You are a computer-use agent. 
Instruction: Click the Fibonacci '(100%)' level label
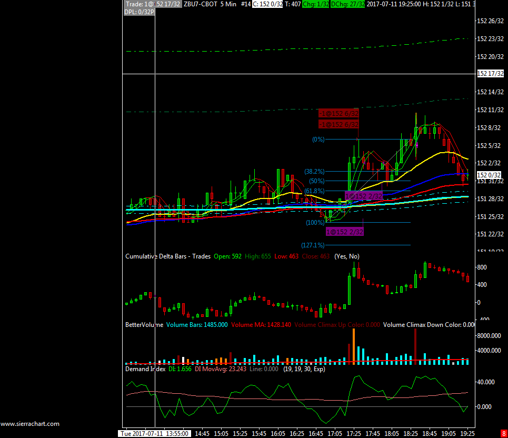(315, 223)
